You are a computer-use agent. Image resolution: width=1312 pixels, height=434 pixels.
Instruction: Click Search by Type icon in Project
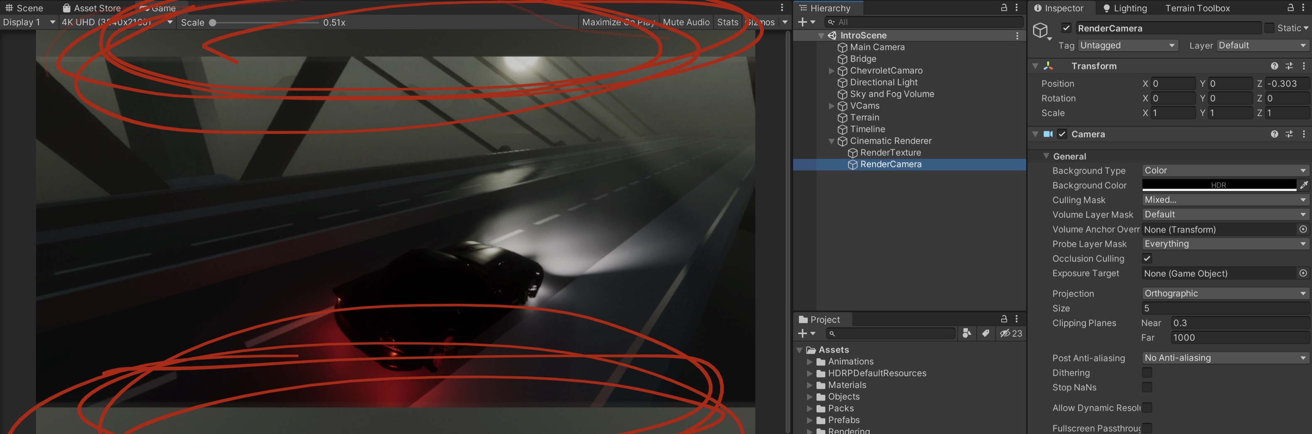coord(966,334)
